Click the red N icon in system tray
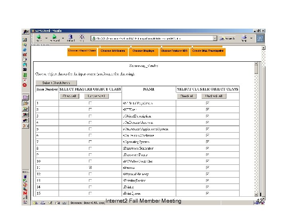 25,193
